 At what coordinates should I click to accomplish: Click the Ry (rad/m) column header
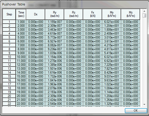click(x=55, y=14)
